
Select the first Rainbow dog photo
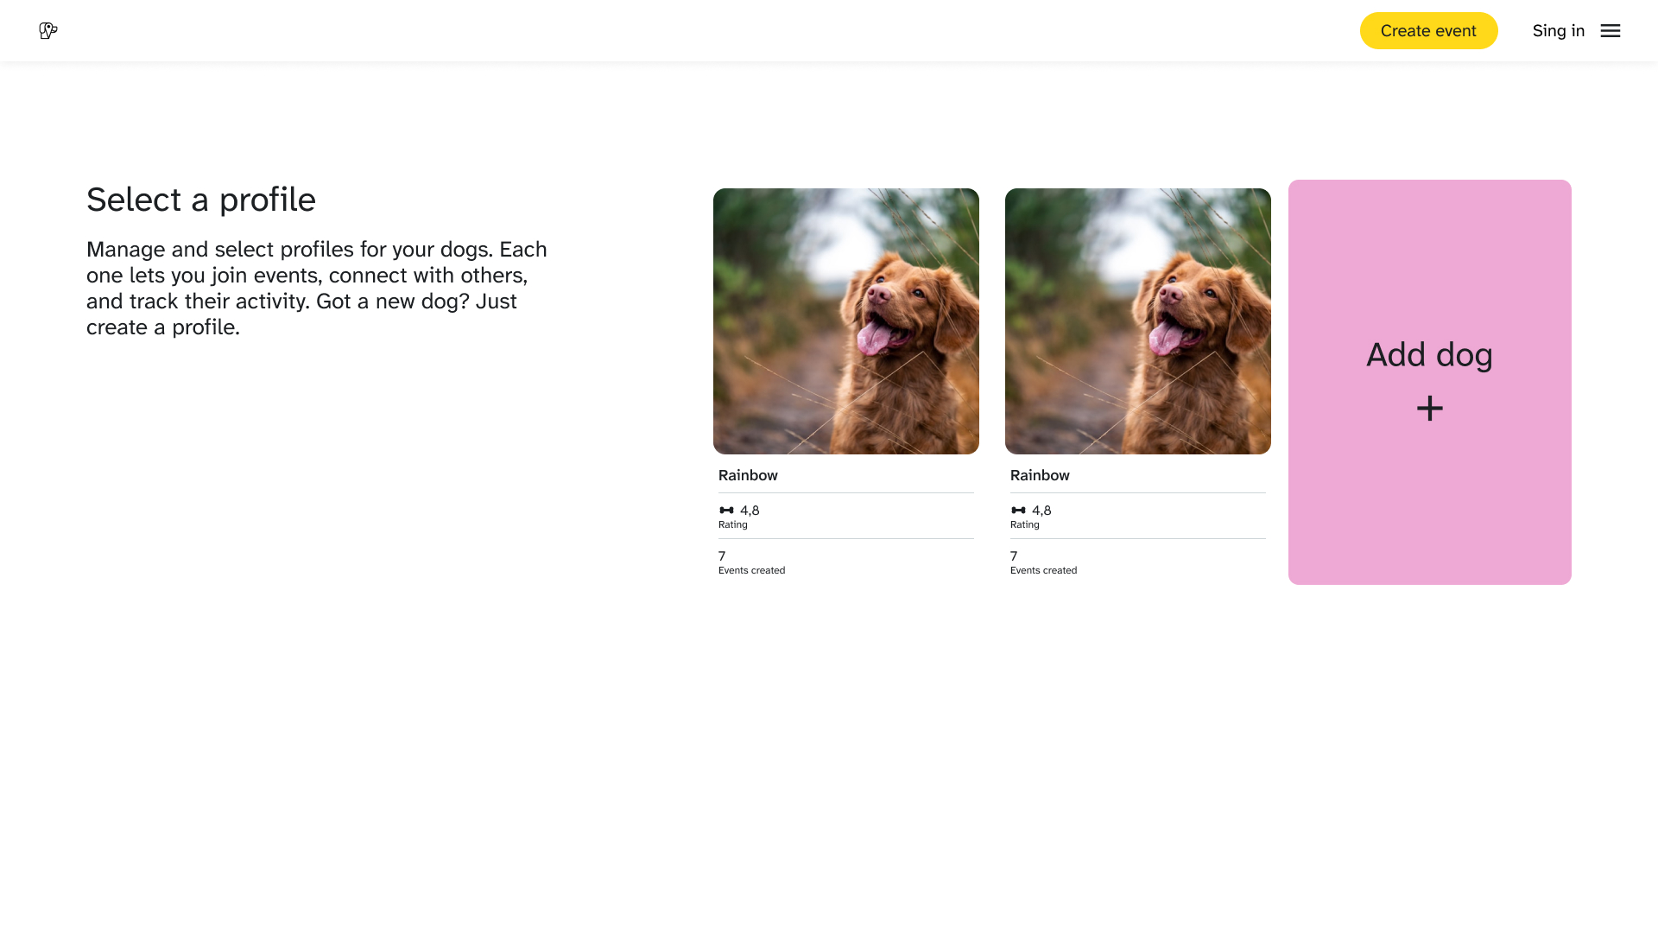tap(845, 321)
